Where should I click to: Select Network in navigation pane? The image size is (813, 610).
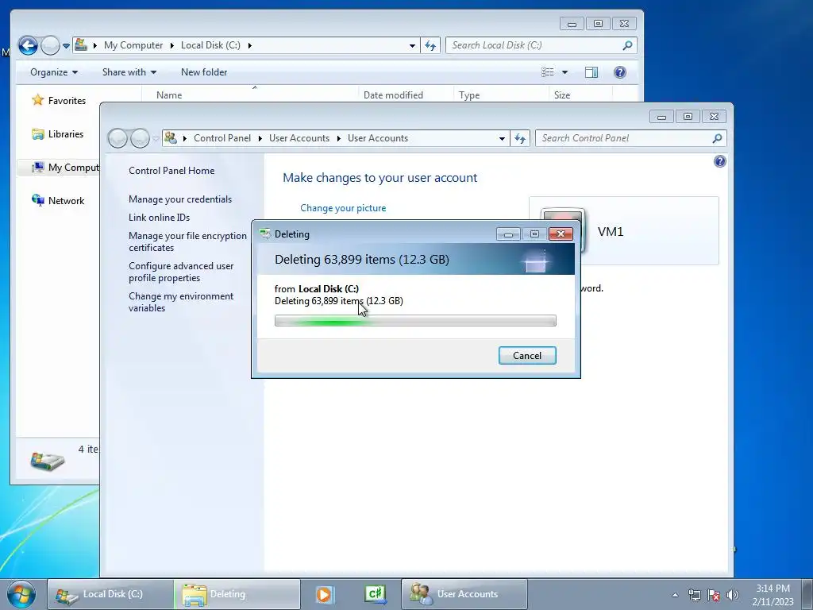57,200
